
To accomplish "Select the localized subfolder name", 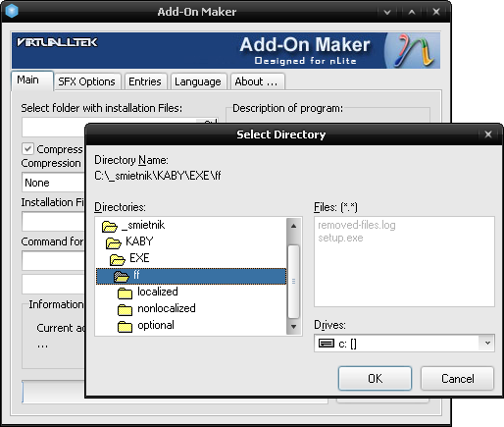I will coord(158,292).
